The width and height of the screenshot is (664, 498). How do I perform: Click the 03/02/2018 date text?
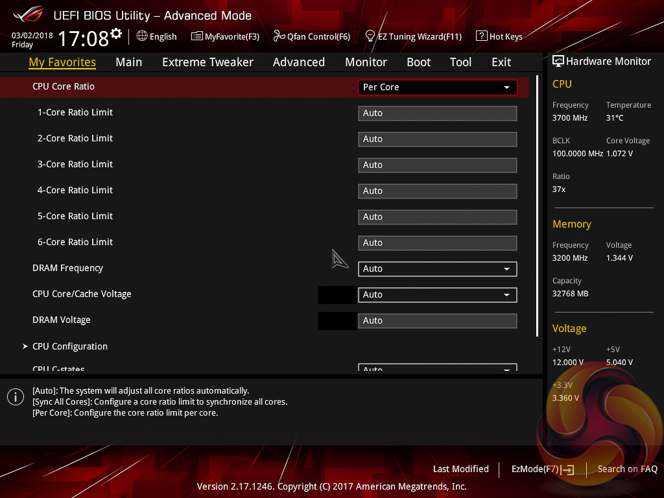[x=32, y=36]
